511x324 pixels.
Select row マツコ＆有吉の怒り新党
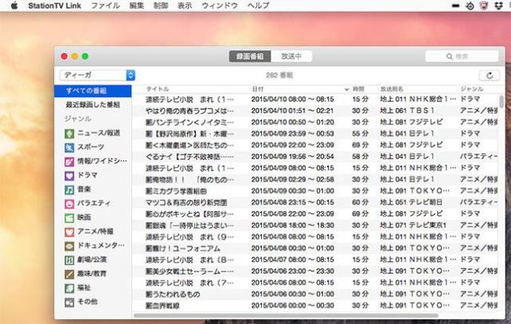pos(315,202)
